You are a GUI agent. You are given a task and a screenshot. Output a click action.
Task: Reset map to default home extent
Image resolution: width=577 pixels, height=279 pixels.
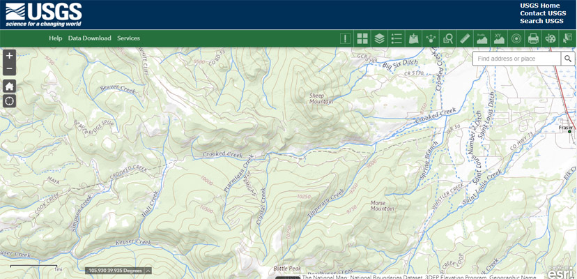pos(9,86)
